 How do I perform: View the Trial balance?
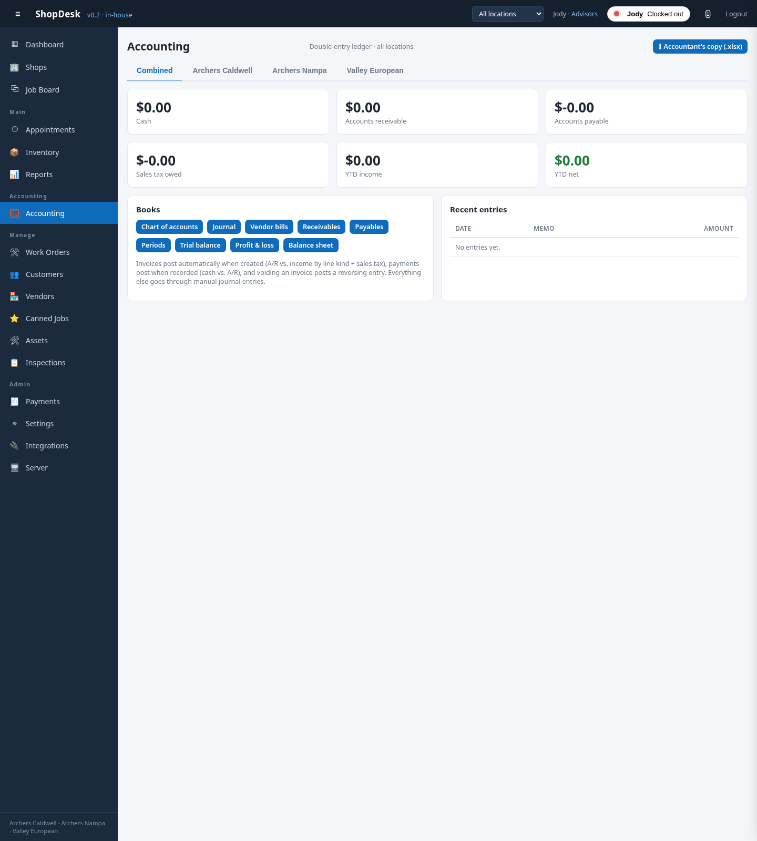tap(200, 245)
